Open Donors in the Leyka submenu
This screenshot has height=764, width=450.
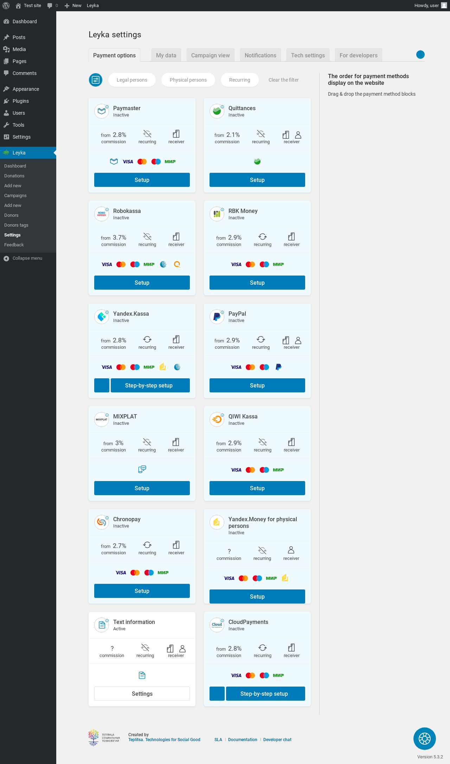28,215
